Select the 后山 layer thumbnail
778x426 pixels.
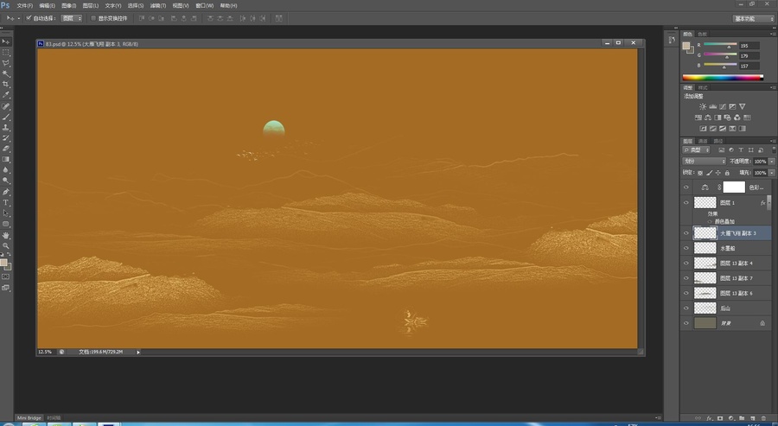(x=705, y=308)
